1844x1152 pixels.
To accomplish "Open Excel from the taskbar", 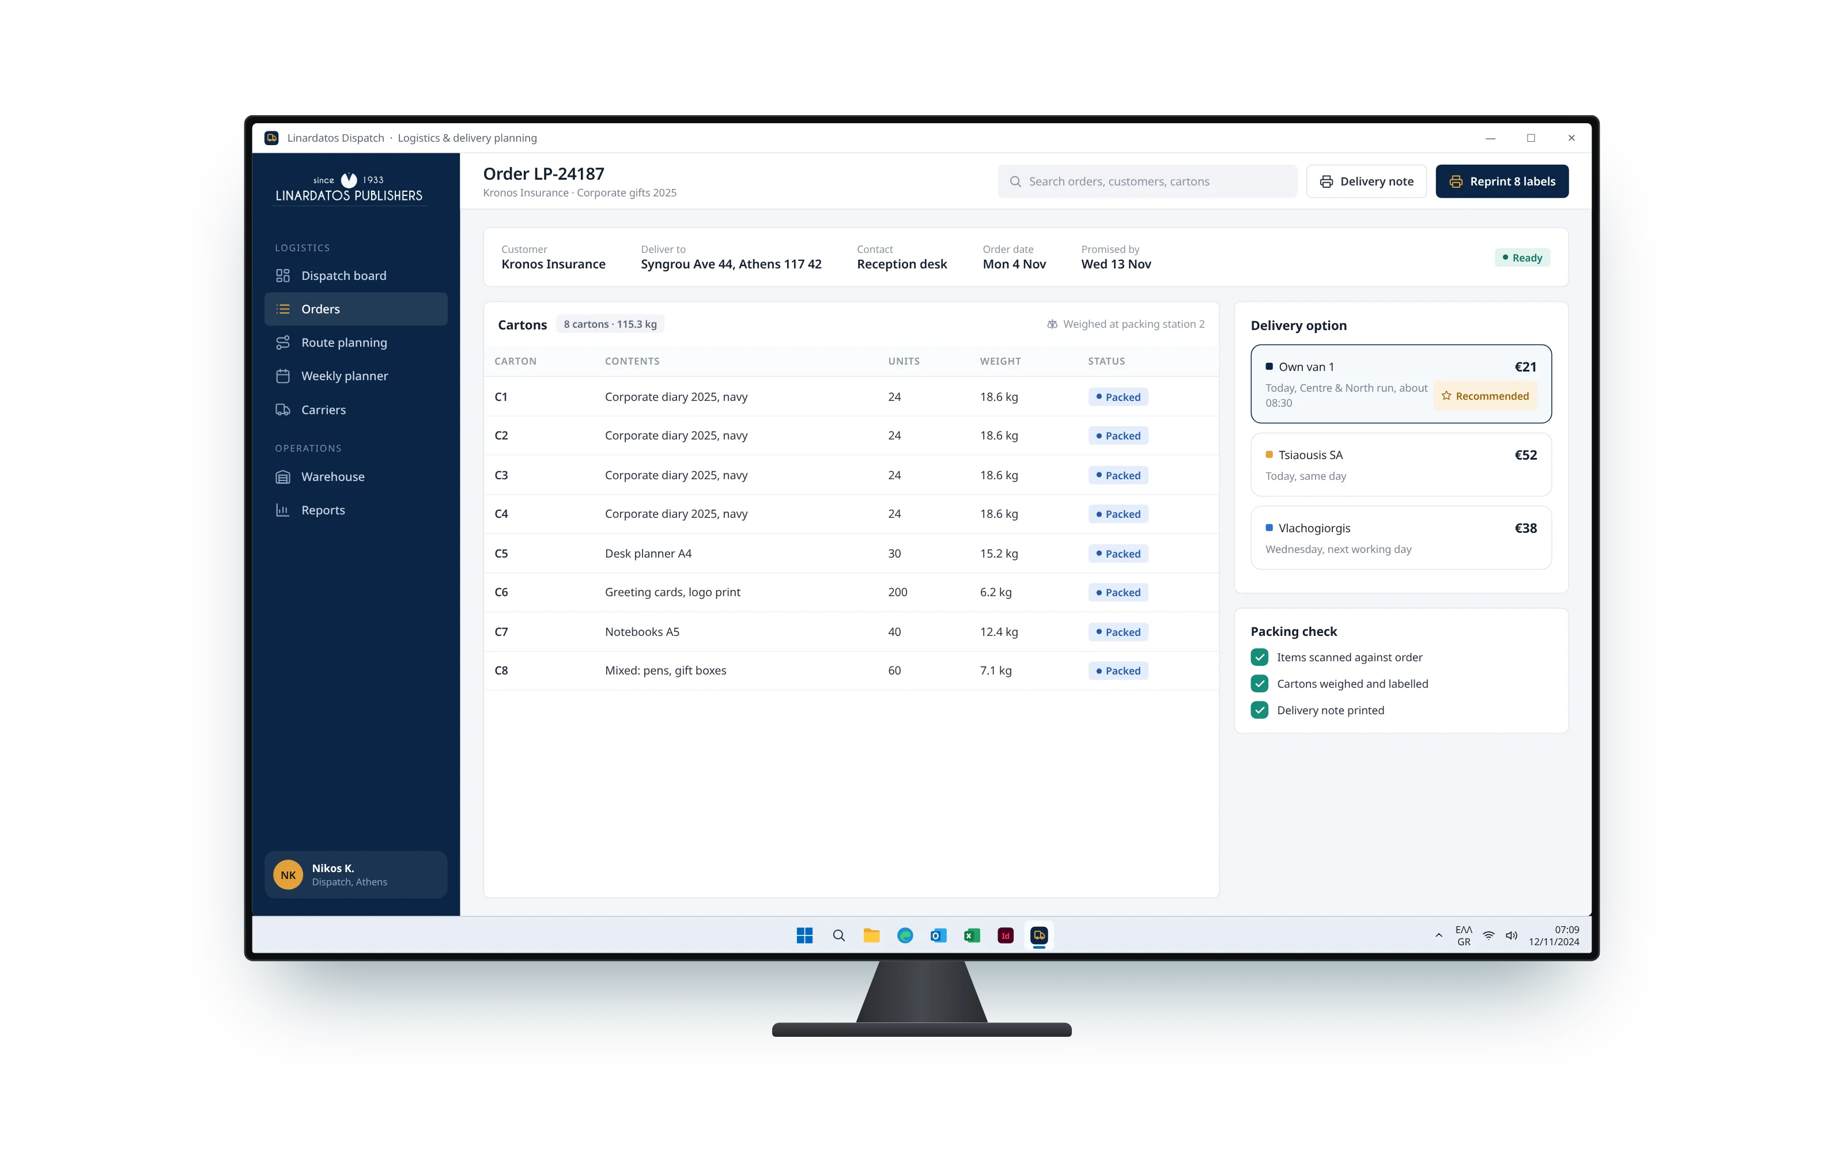I will [x=972, y=935].
